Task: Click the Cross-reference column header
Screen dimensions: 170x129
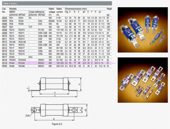Action: 36,12
